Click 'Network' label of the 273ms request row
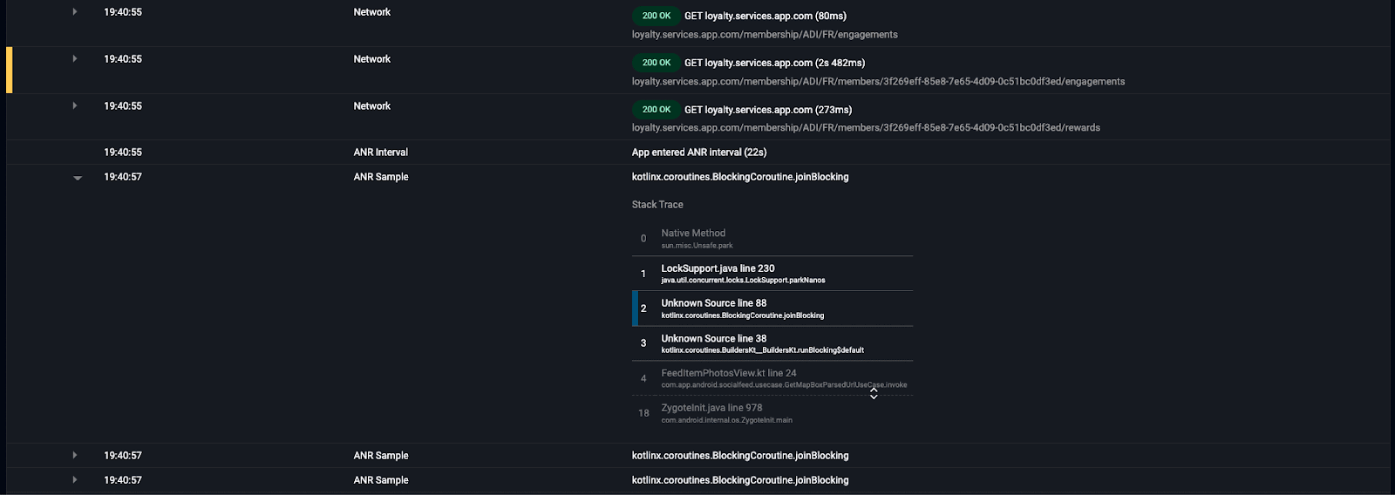The height and width of the screenshot is (495, 1395). (x=371, y=106)
